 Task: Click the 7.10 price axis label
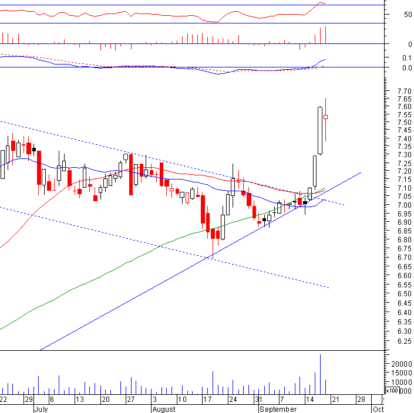[404, 188]
